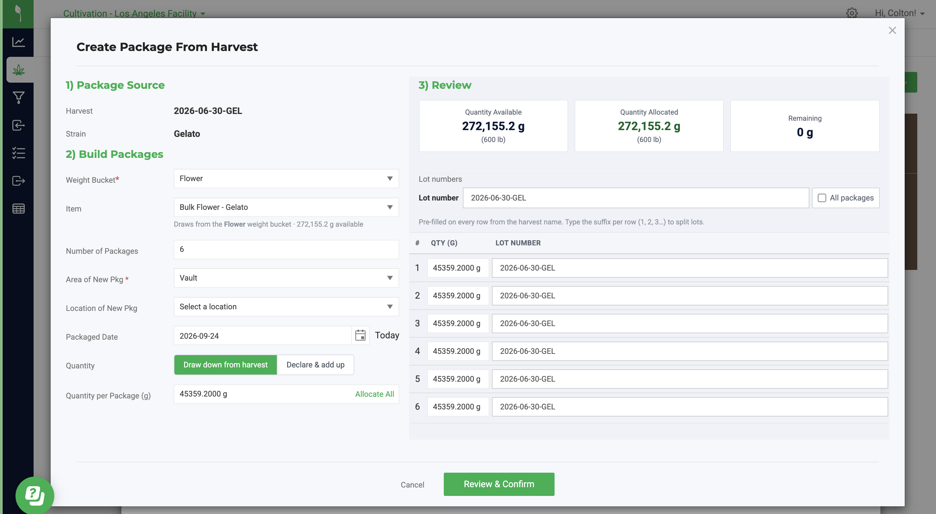
Task: Edit lot number for row 6
Action: tap(690, 407)
